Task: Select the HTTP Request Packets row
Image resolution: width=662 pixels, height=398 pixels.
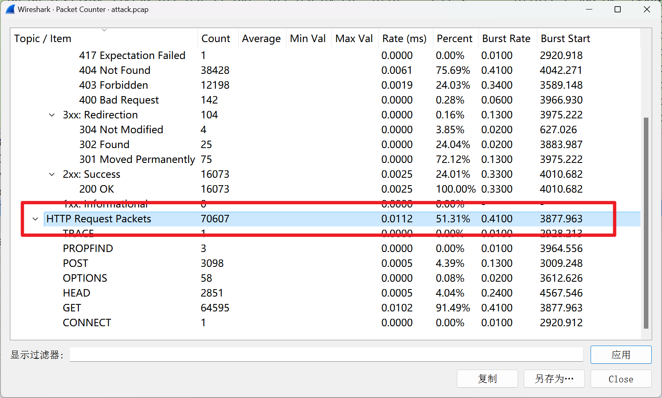Action: (x=325, y=219)
